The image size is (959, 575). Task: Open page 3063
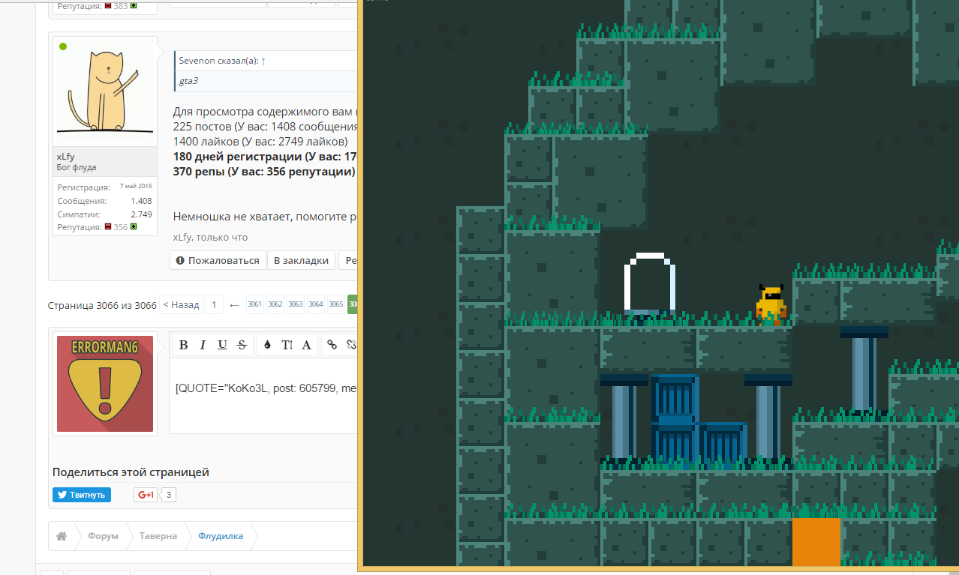click(x=296, y=304)
